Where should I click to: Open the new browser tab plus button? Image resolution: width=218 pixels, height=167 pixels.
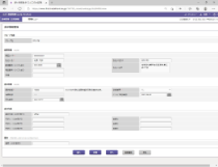point(52,3)
